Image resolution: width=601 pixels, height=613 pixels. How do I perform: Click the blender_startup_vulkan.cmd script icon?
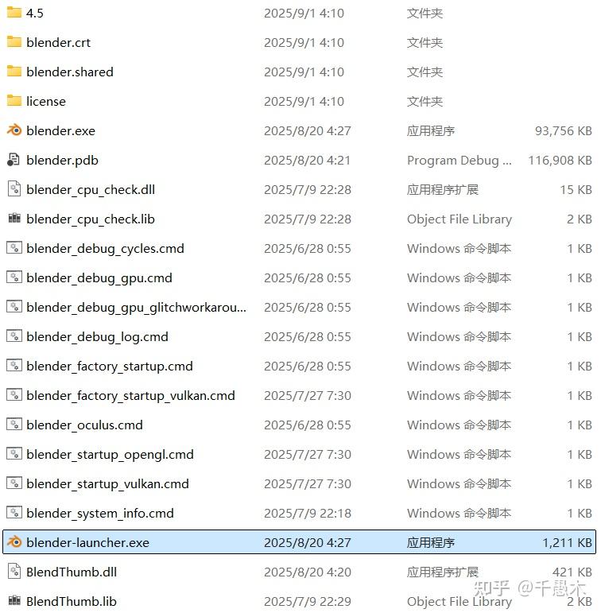click(14, 483)
